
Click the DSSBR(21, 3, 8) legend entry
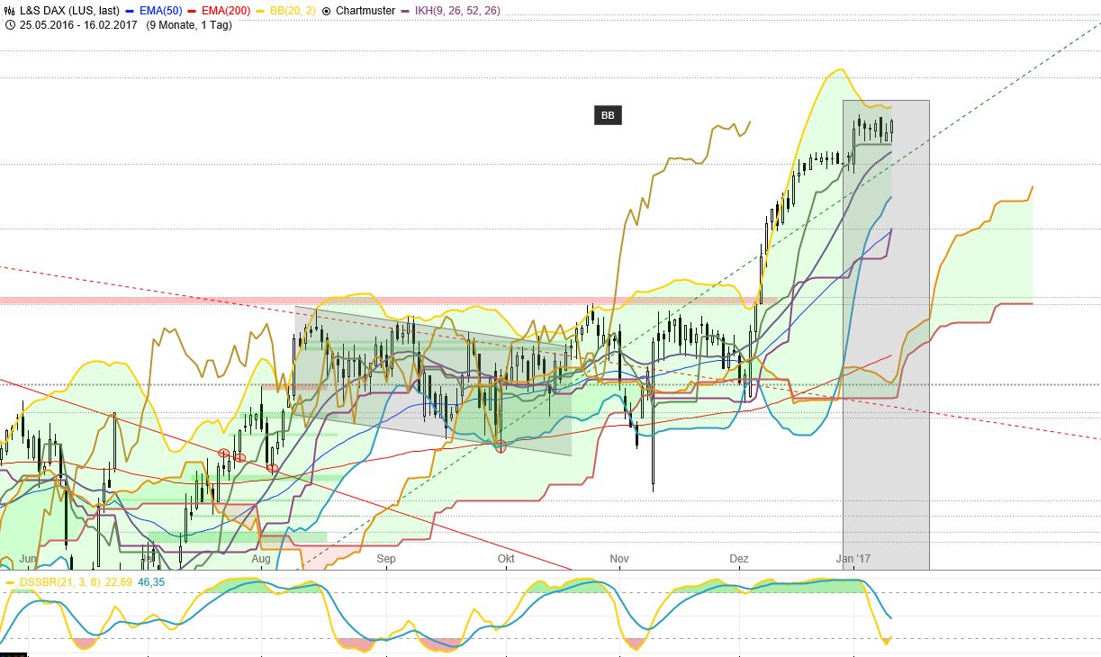pyautogui.click(x=59, y=584)
